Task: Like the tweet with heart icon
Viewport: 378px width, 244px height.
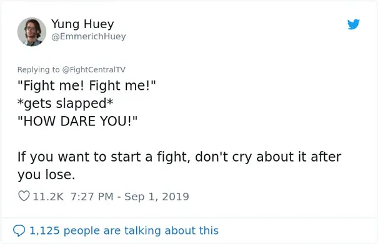Action: click(24, 196)
